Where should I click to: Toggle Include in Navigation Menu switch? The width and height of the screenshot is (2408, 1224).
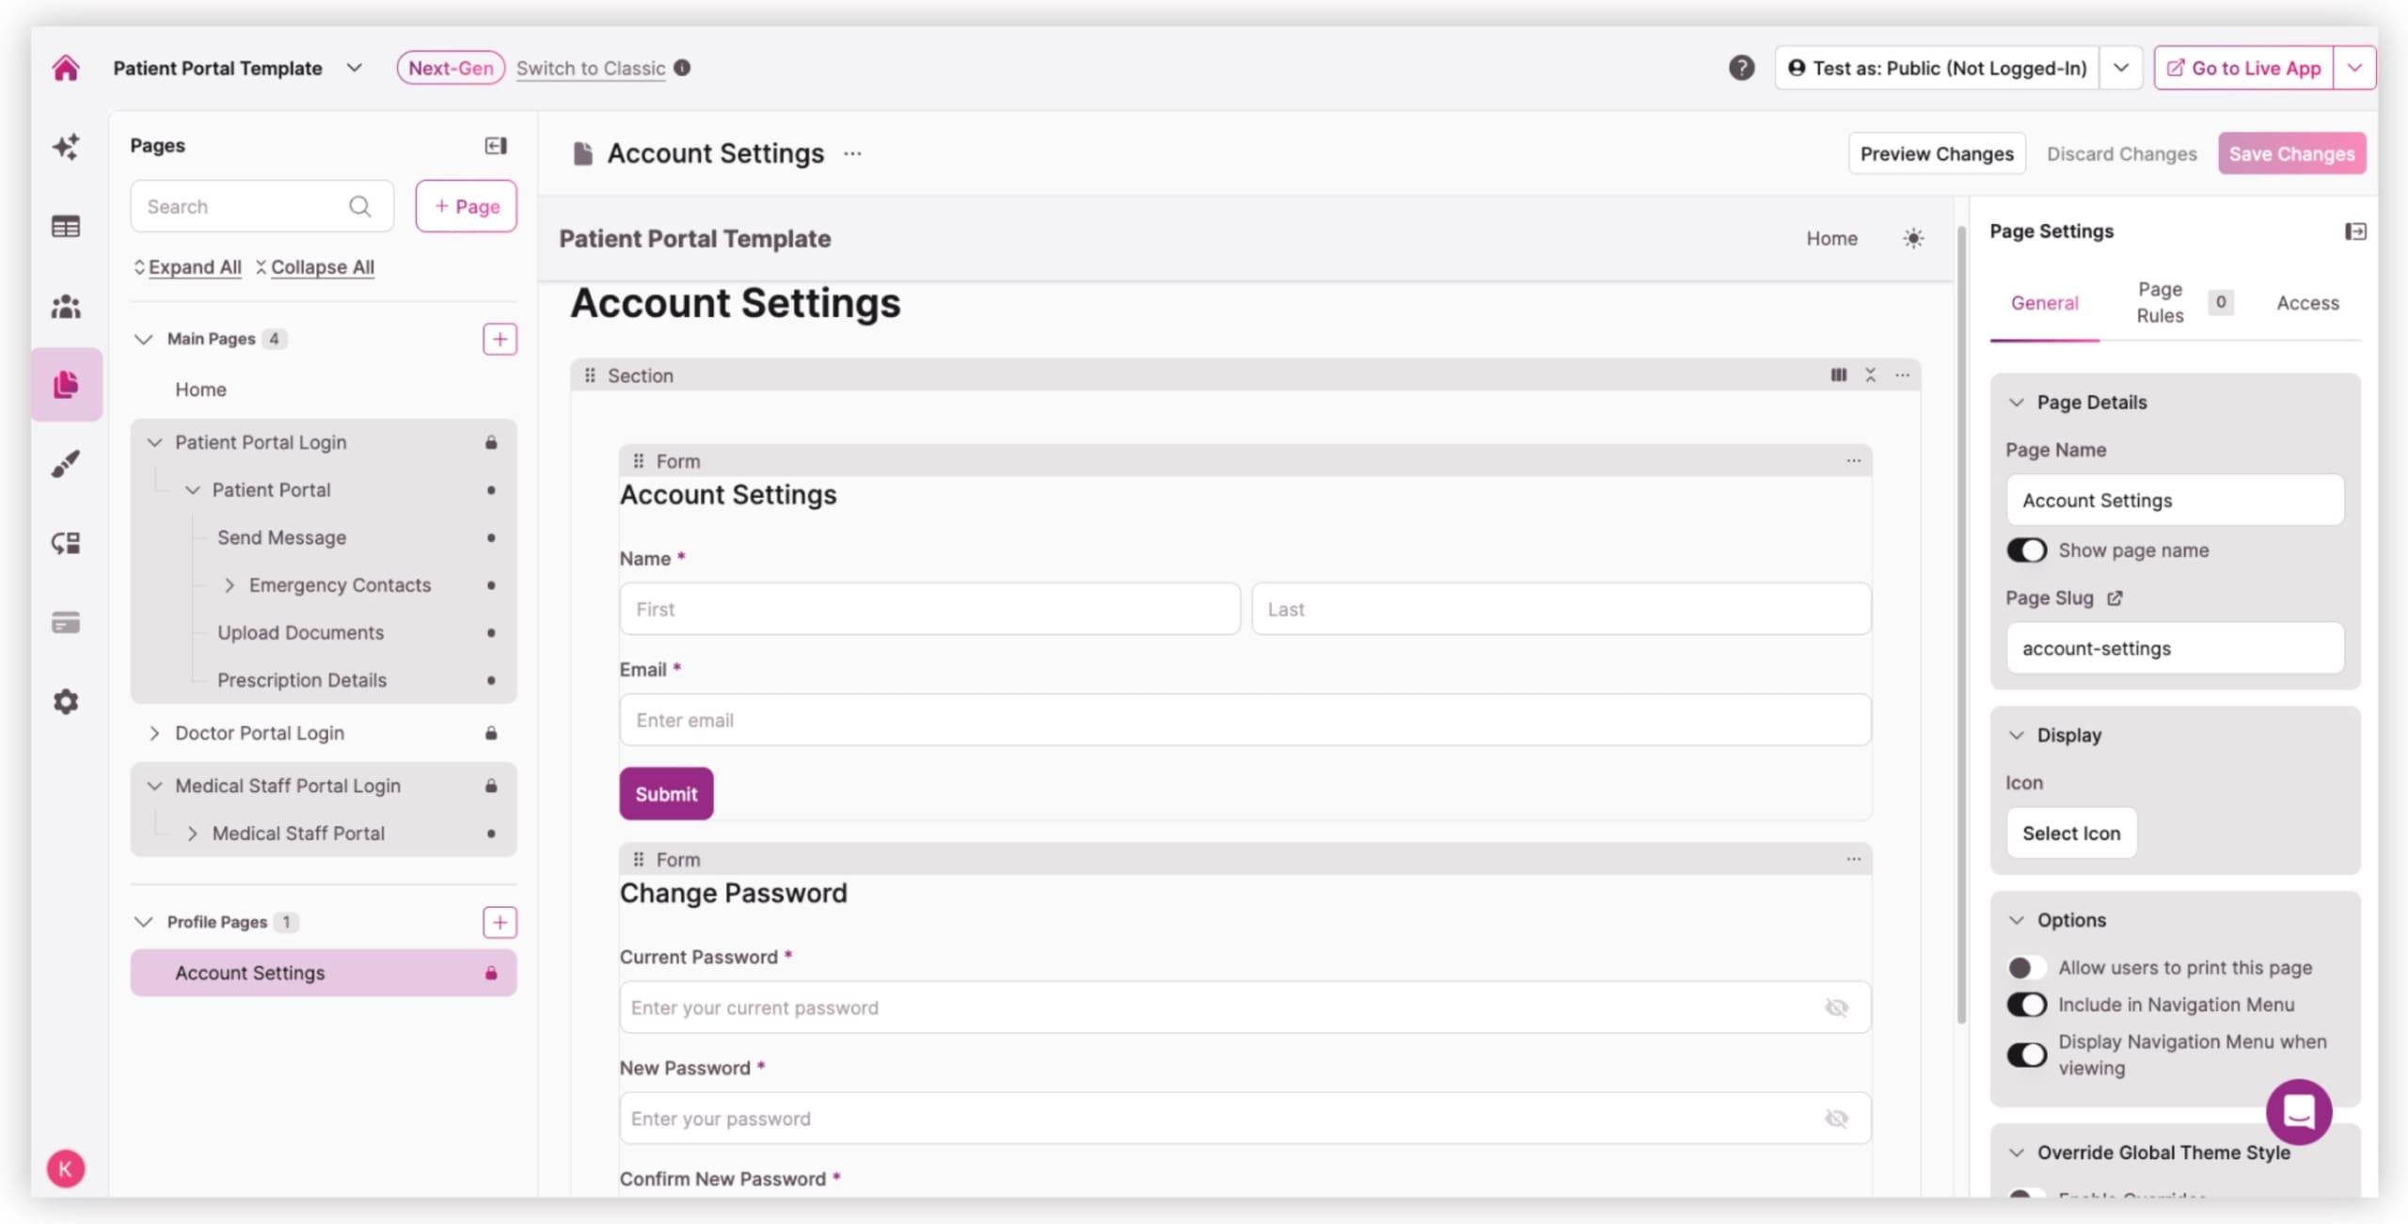(x=2026, y=1005)
